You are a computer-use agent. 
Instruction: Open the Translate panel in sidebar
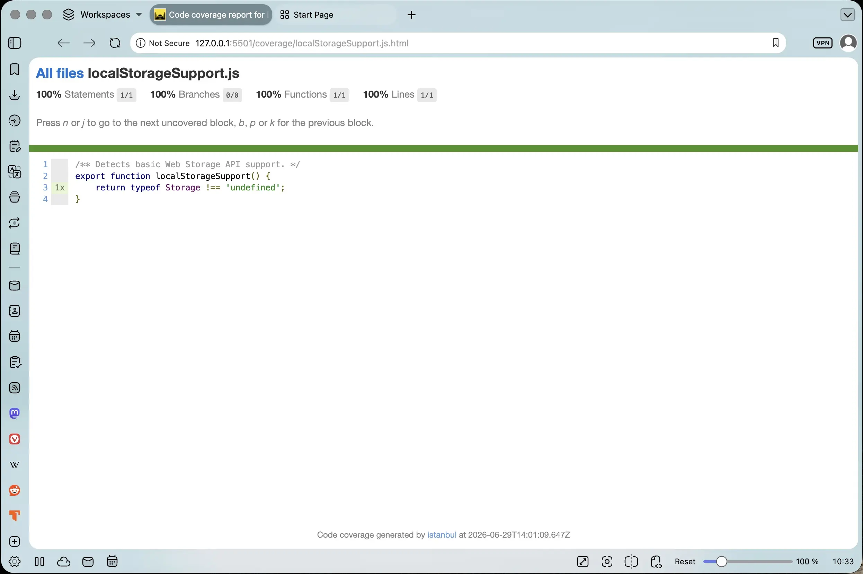[x=15, y=172]
